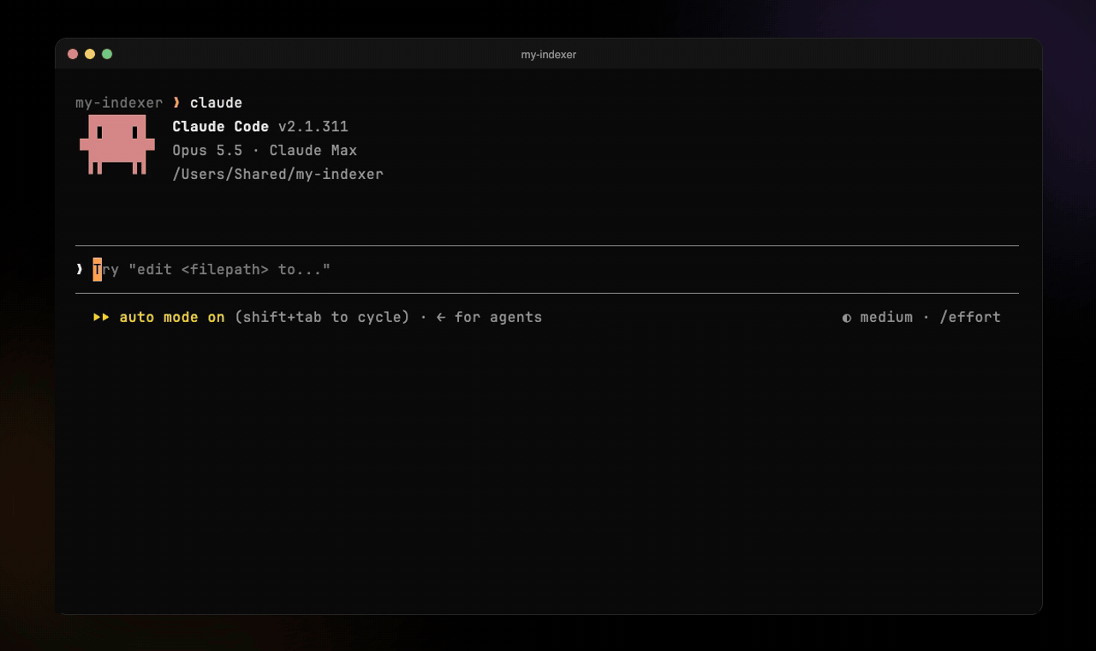Maximize the window with the green button

point(107,54)
